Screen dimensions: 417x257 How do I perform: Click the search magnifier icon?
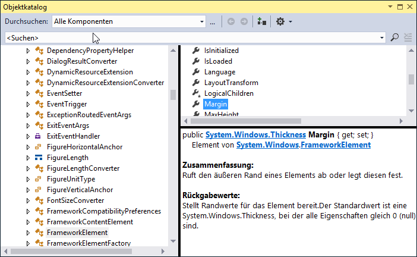pyautogui.click(x=394, y=37)
